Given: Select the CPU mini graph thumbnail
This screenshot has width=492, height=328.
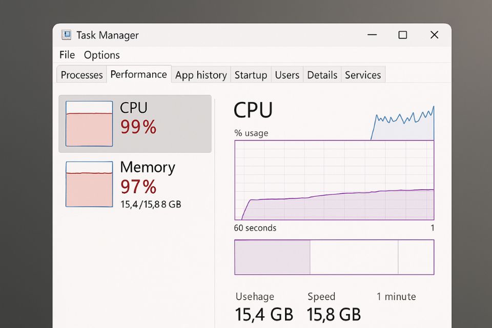Looking at the screenshot, I should click(89, 124).
